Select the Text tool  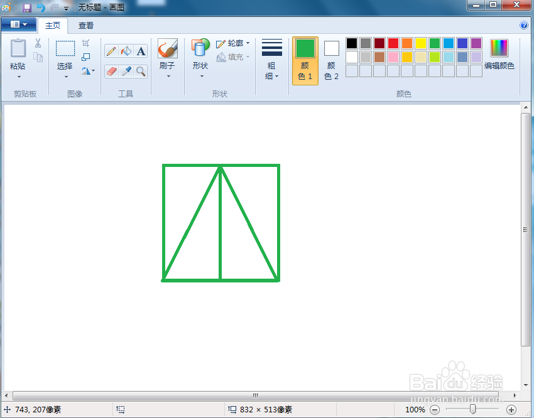tap(141, 51)
